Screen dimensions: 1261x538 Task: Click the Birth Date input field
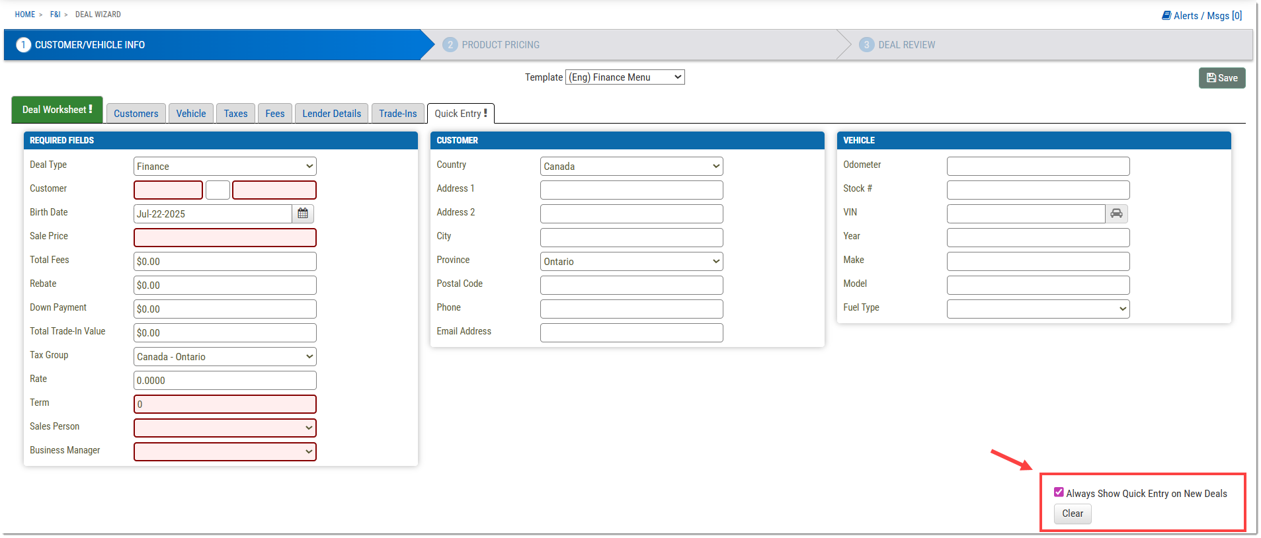(213, 213)
